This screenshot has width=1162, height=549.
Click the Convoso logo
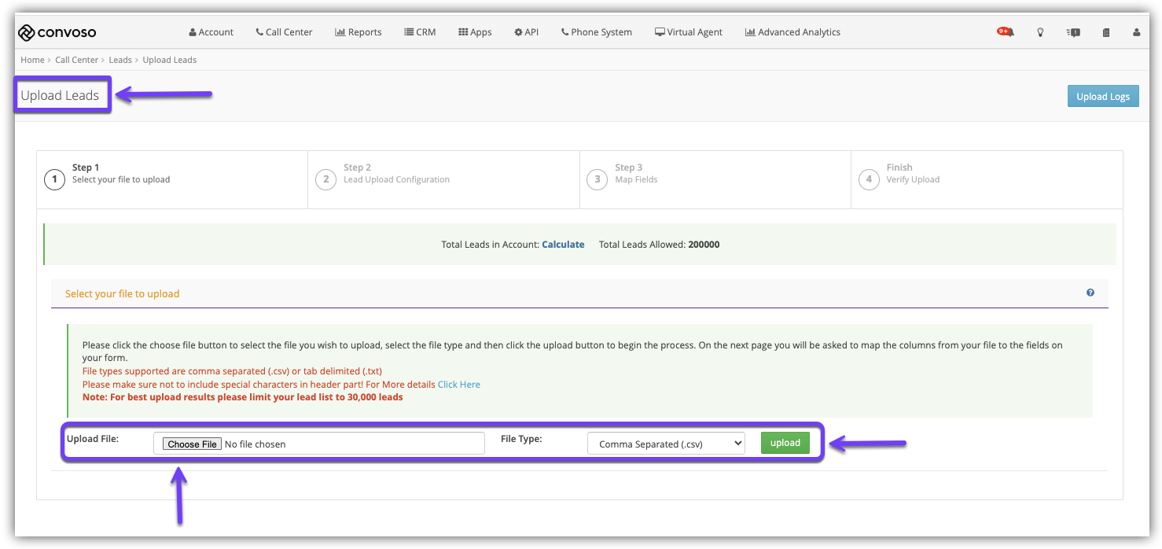pos(57,32)
